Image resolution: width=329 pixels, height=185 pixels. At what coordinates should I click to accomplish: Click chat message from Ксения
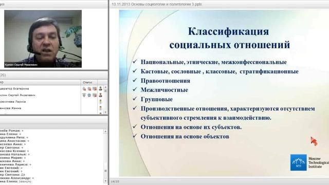[x=14, y=151]
